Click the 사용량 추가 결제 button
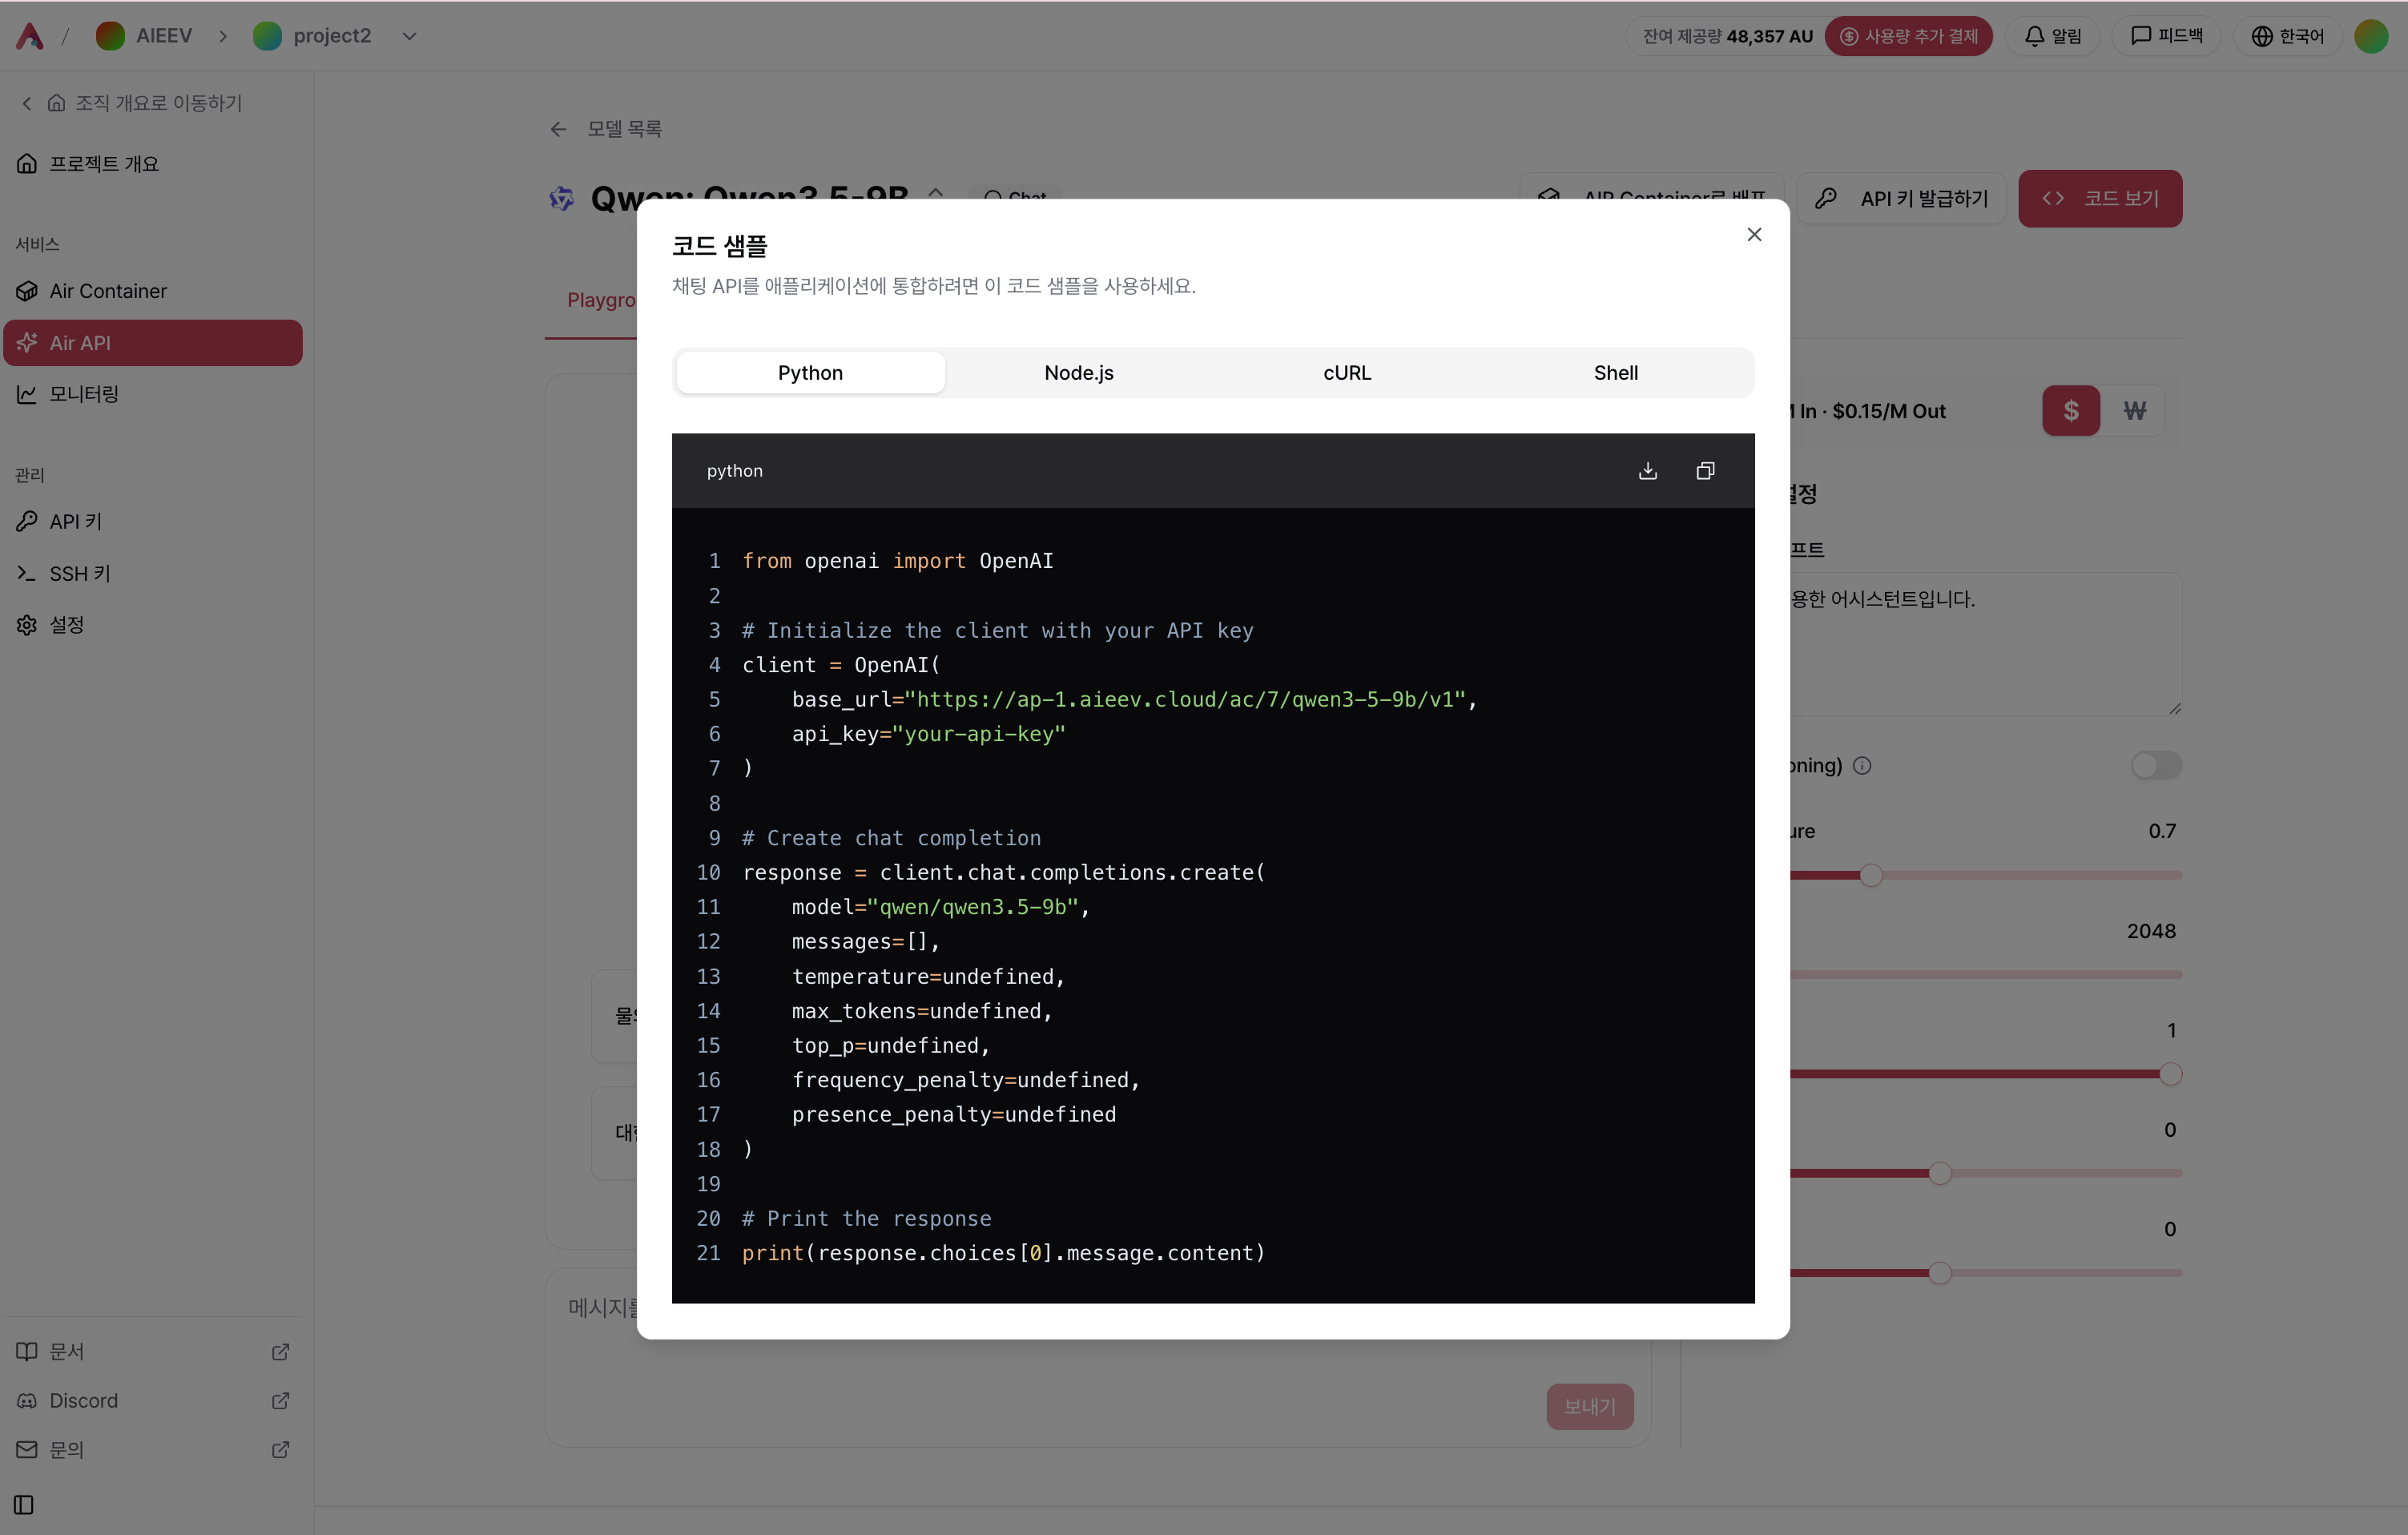Image resolution: width=2408 pixels, height=1535 pixels. [1909, 36]
